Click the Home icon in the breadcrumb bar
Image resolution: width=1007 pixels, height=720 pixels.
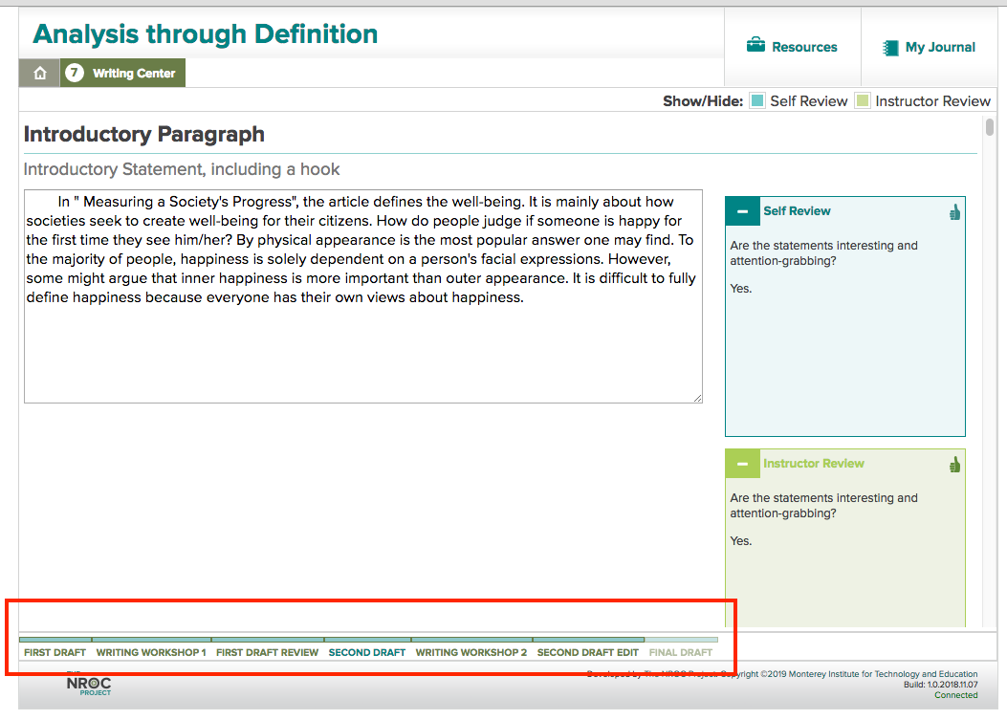(x=38, y=72)
